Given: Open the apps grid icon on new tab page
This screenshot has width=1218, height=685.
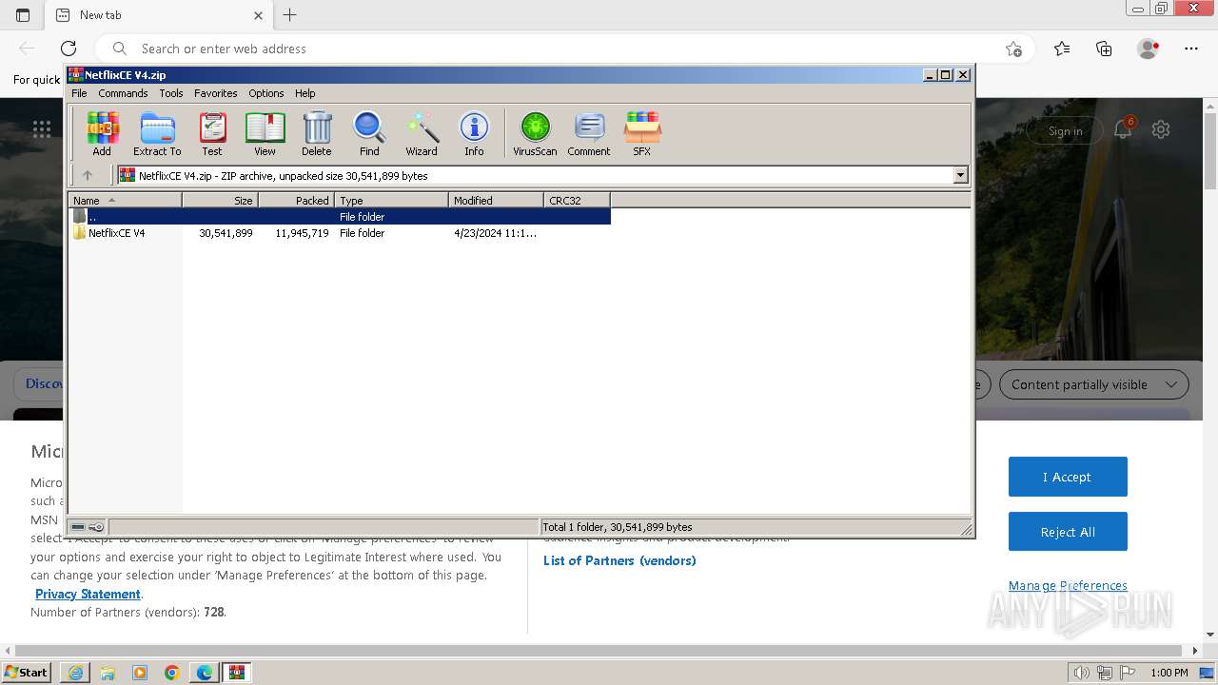Looking at the screenshot, I should pos(42,129).
